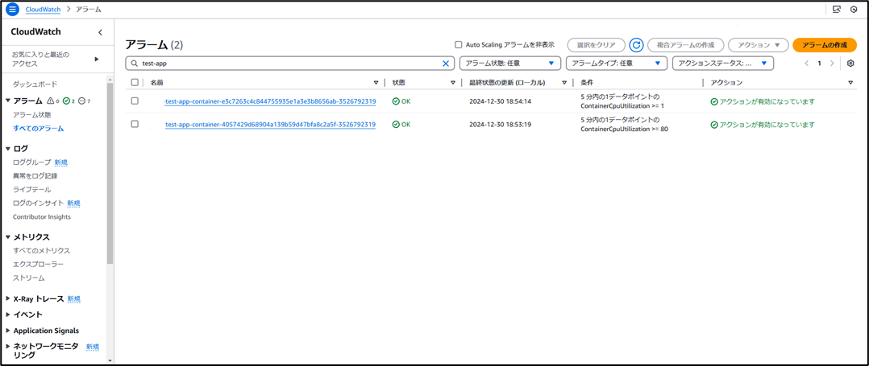Open エクスプローラー in sidebar

pyautogui.click(x=38, y=265)
